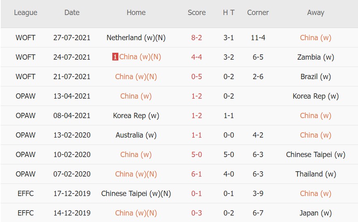358x222 pixels.
Task: Open the Zambia (w) away team
Action: (x=315, y=57)
